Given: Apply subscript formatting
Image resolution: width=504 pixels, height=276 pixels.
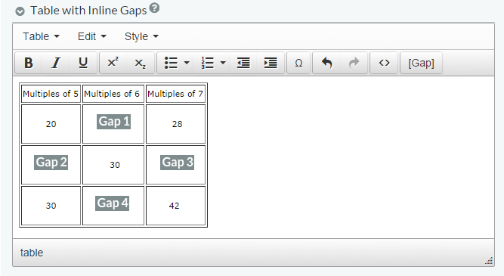Looking at the screenshot, I should 140,63.
